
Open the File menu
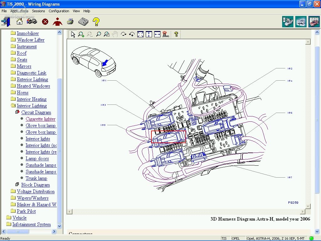pos(4,11)
